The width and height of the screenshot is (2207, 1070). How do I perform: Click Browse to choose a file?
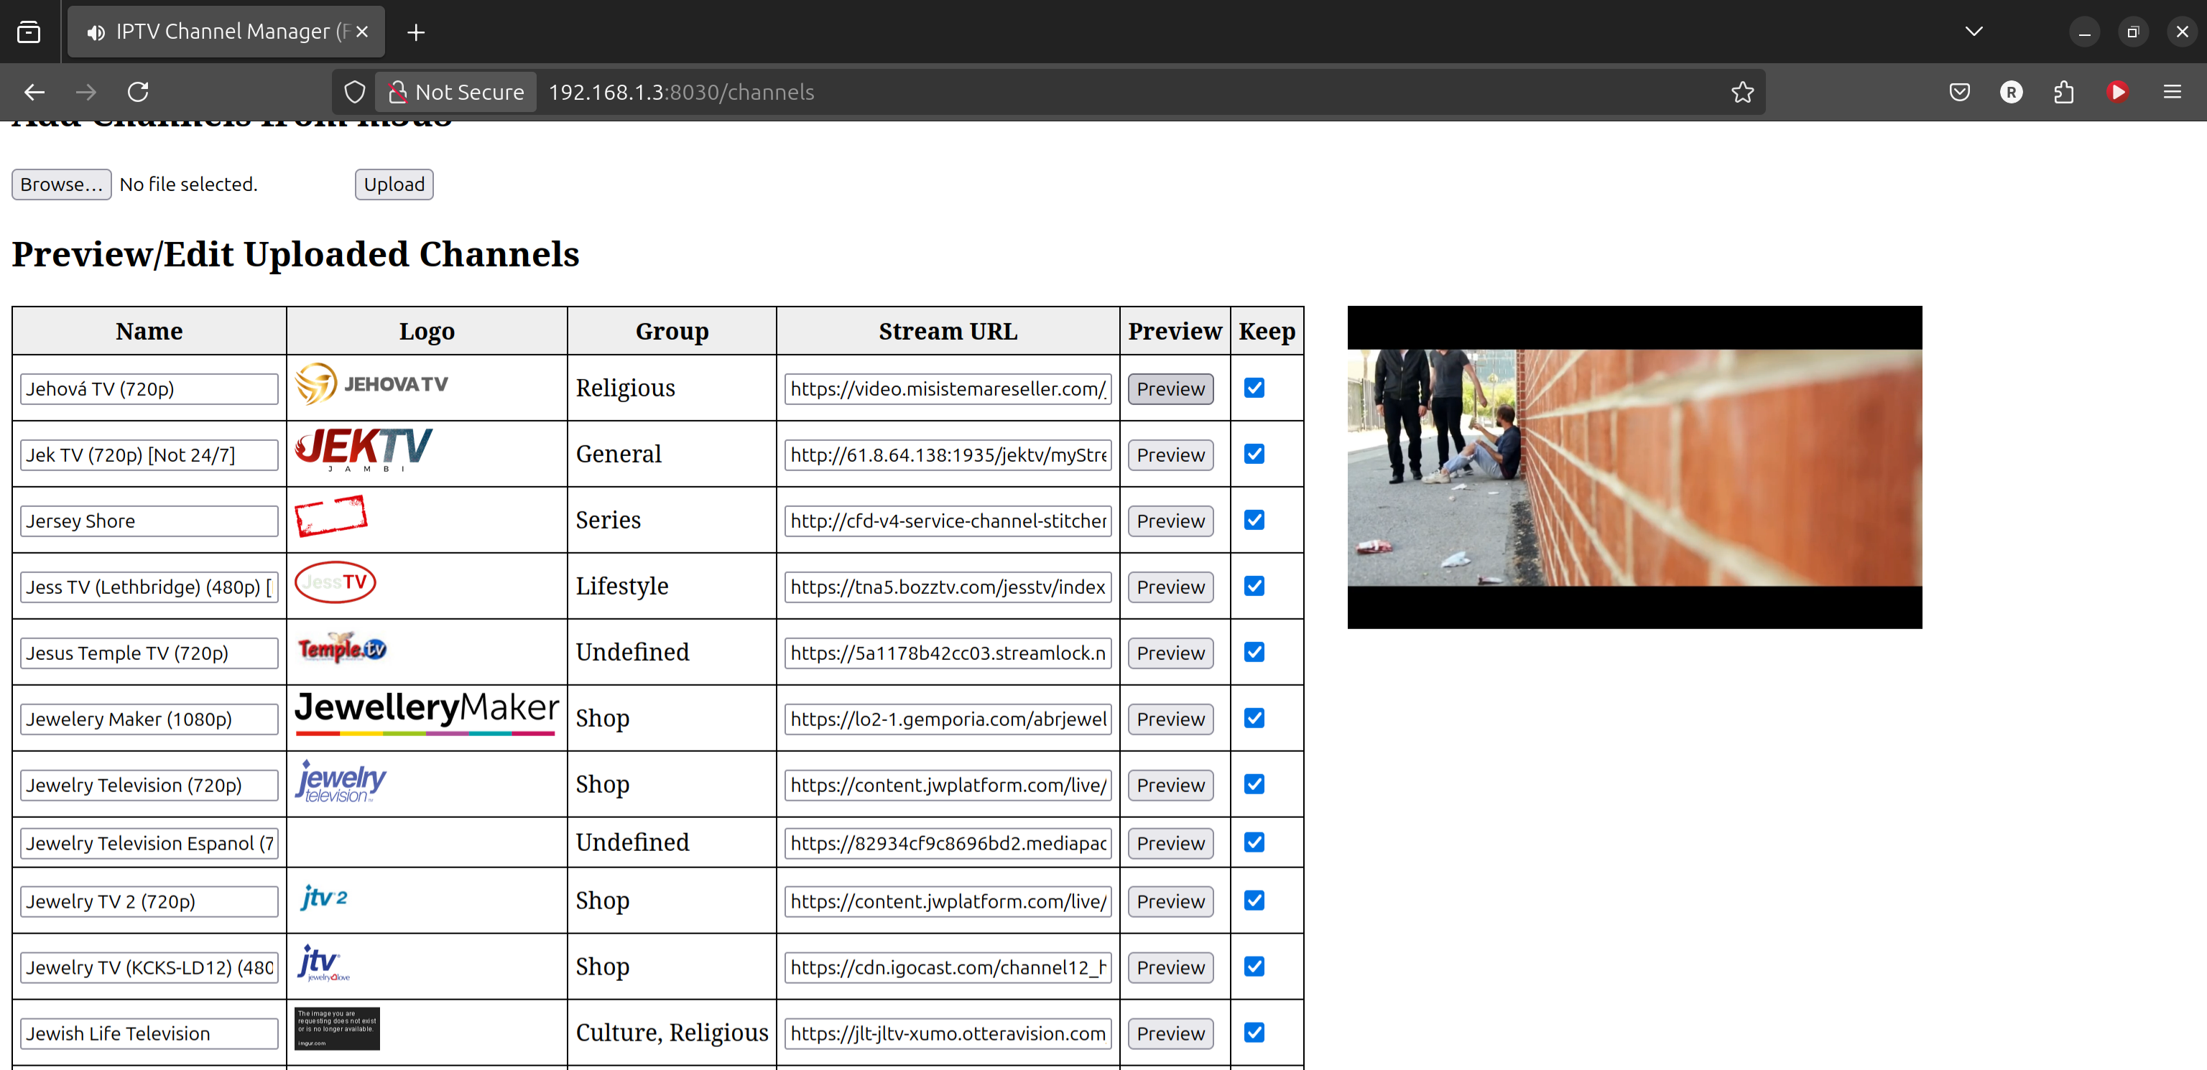tap(61, 184)
